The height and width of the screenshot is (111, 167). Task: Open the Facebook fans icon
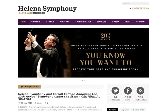tap(128, 91)
